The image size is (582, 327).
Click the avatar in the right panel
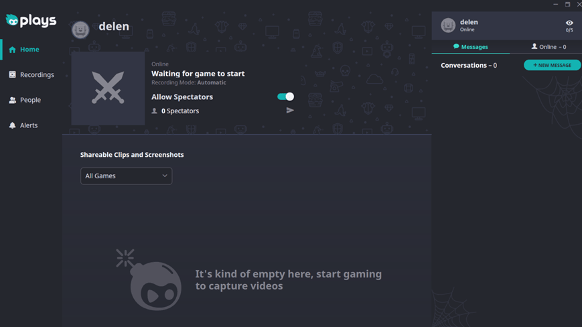[448, 25]
